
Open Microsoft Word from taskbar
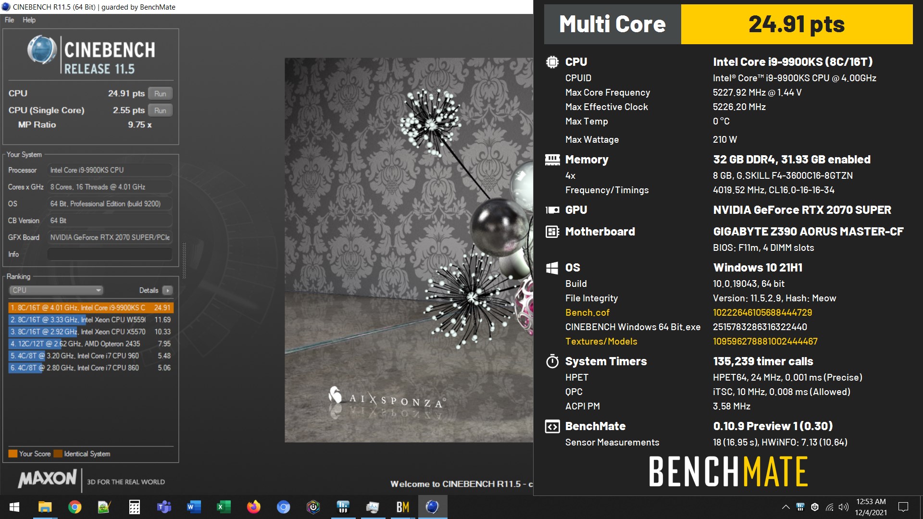(x=194, y=507)
